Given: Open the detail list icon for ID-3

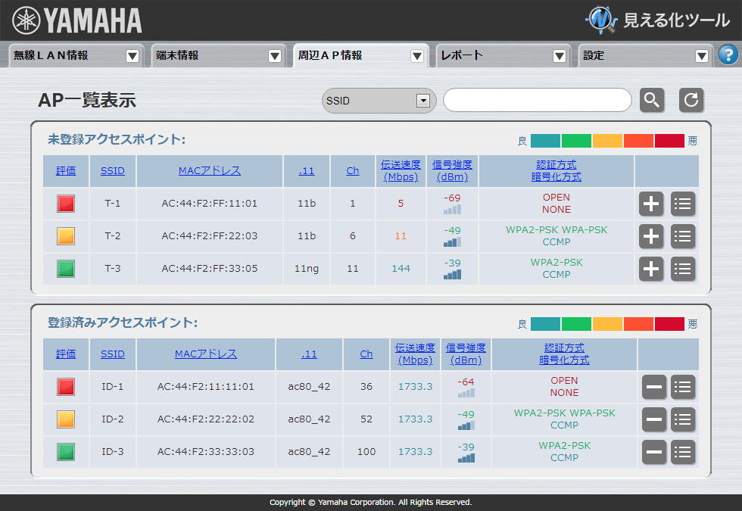Looking at the screenshot, I should [682, 452].
